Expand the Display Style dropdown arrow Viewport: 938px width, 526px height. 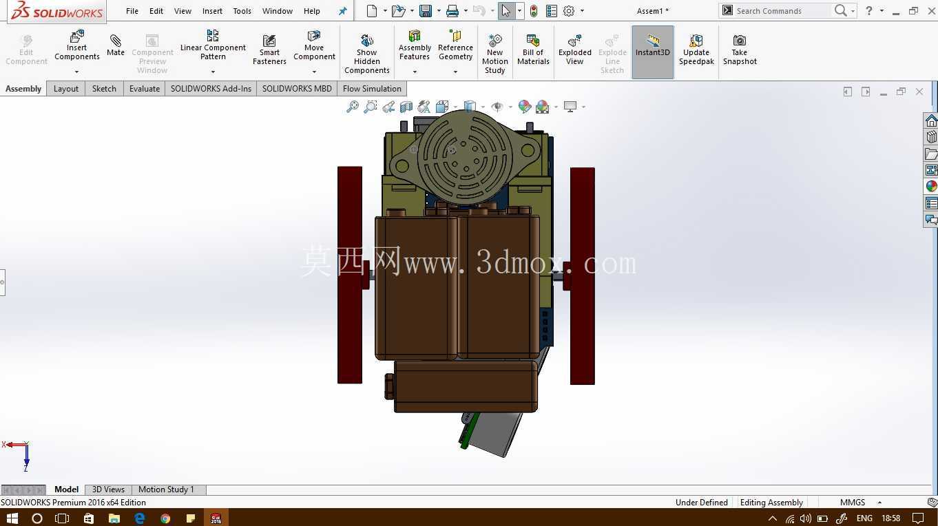click(483, 107)
